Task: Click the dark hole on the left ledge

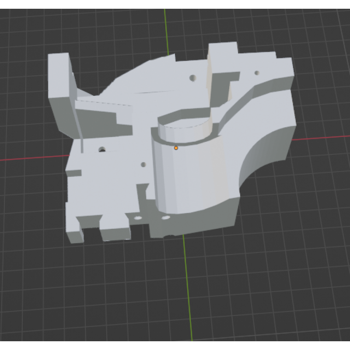Action: (x=102, y=150)
